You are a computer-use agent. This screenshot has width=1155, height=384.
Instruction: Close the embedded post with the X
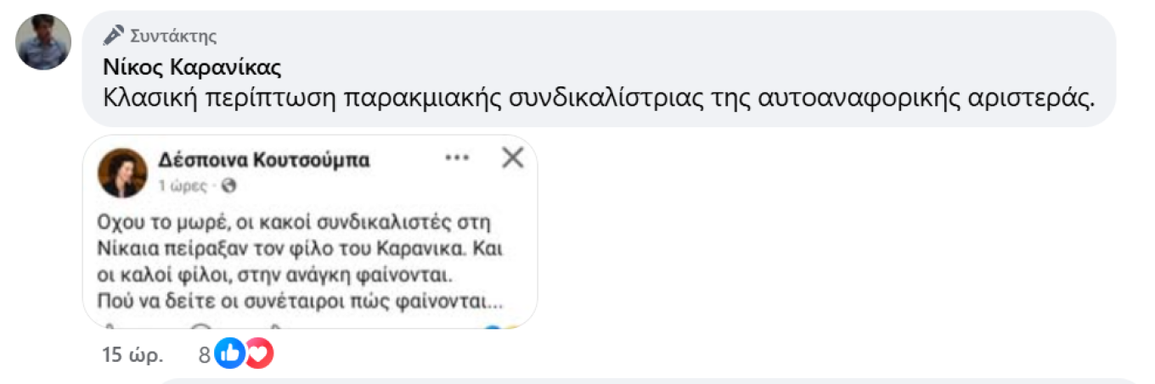(x=512, y=159)
